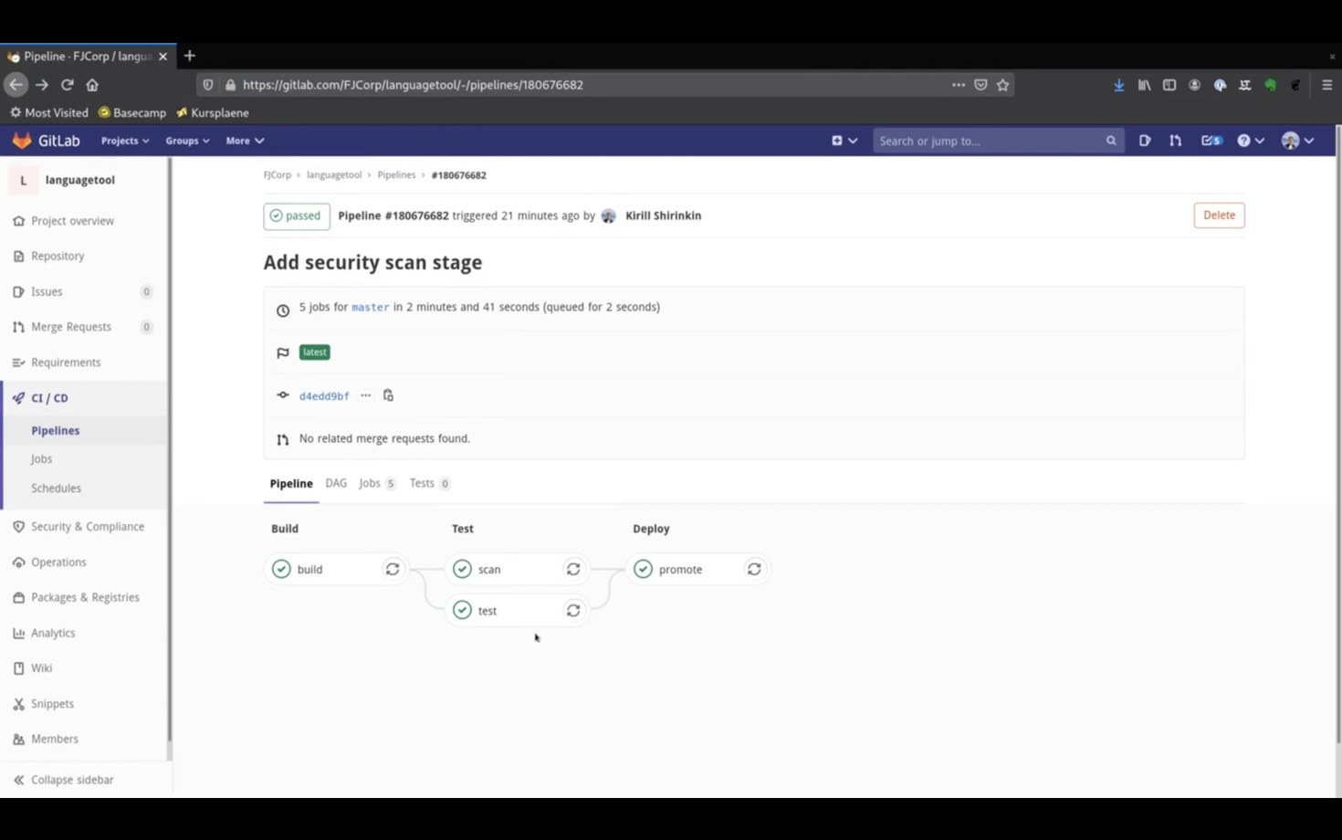The height and width of the screenshot is (840, 1342).
Task: Open Schedules in the sidebar
Action: coord(56,488)
